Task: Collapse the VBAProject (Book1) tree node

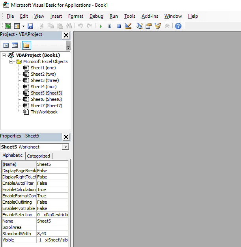Action: [4, 55]
